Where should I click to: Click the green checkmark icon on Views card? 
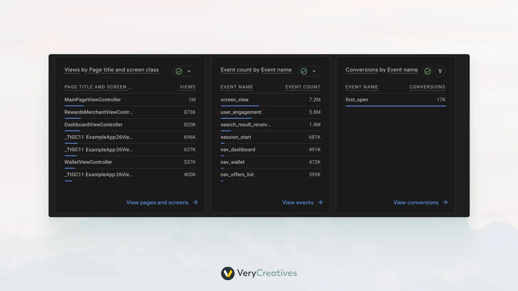pyautogui.click(x=179, y=71)
